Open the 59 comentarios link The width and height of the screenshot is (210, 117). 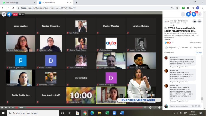[196, 42]
